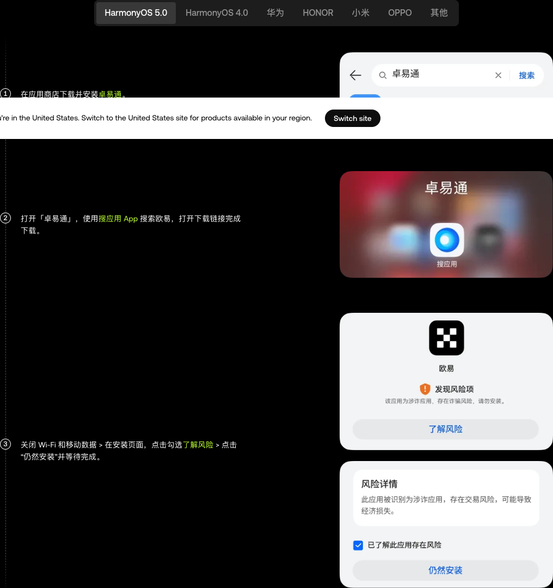The width and height of the screenshot is (553, 588).
Task: Click the 卓易通 title in blurred screenshot
Action: pos(446,187)
